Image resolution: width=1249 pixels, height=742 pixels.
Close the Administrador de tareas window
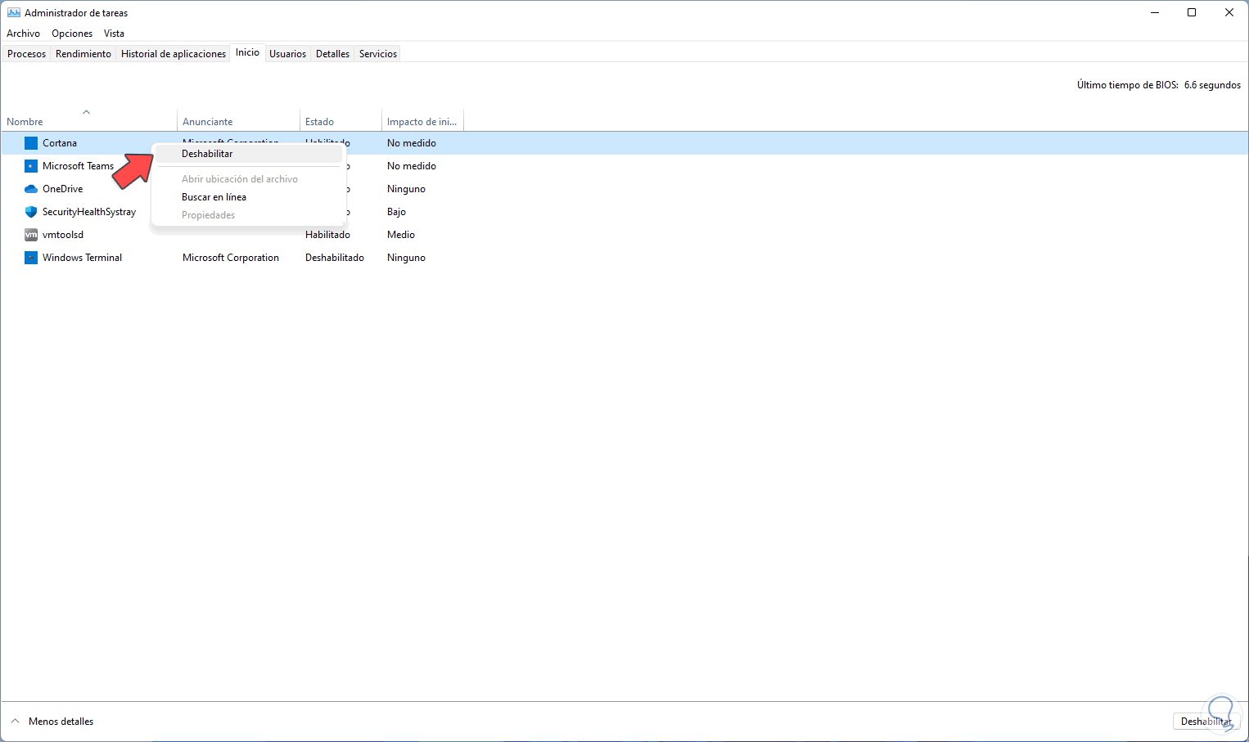1229,13
